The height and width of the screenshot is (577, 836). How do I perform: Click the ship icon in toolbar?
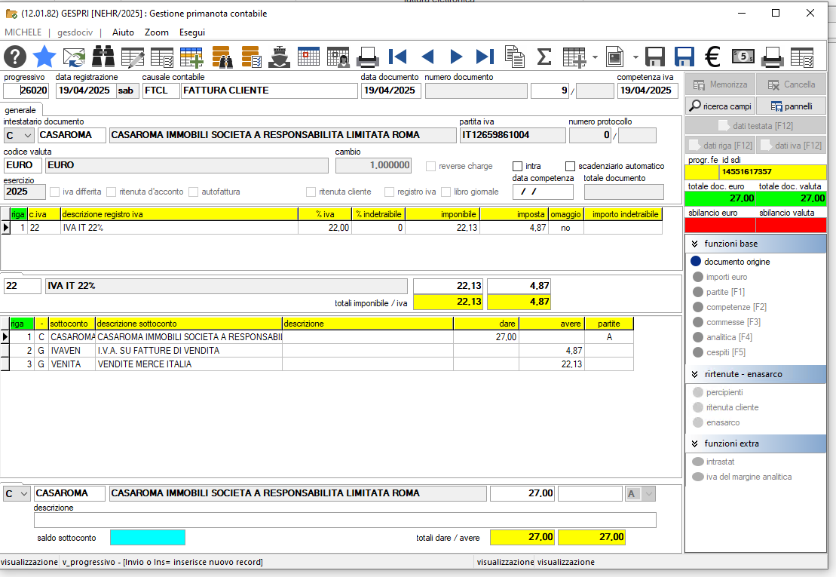279,57
